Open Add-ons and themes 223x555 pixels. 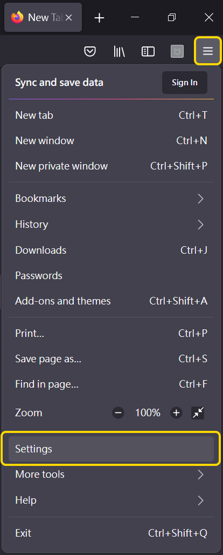[111, 301]
